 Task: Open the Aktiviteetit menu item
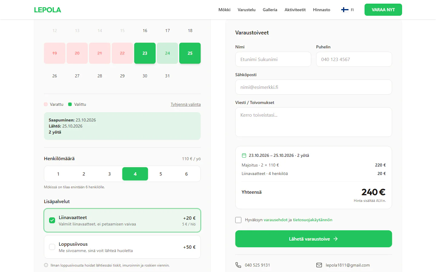click(x=295, y=10)
